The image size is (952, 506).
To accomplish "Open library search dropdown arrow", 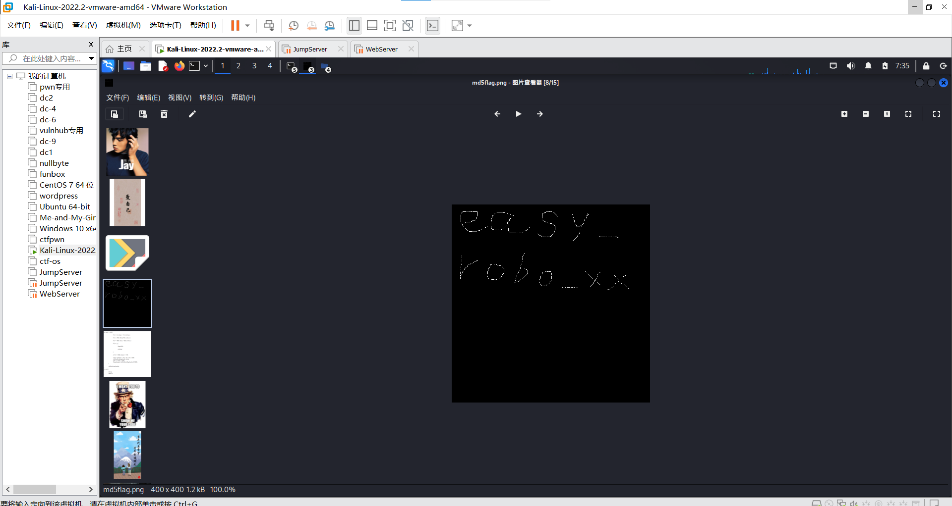I will (x=91, y=58).
